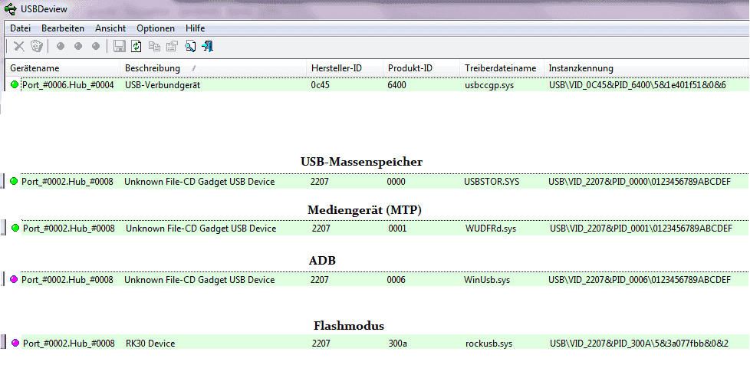
Task: Click the 6400 product ID cell
Action: click(396, 85)
